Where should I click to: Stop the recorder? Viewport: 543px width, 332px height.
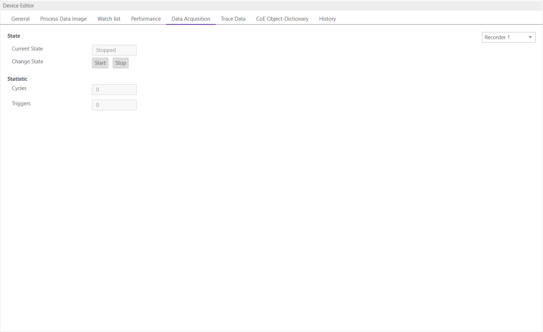click(121, 63)
